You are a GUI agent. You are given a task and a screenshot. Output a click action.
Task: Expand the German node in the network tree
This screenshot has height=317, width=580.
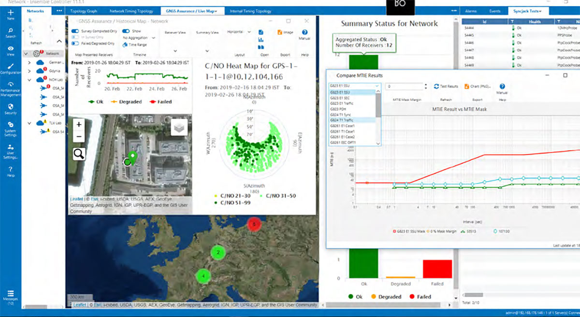coord(30,63)
